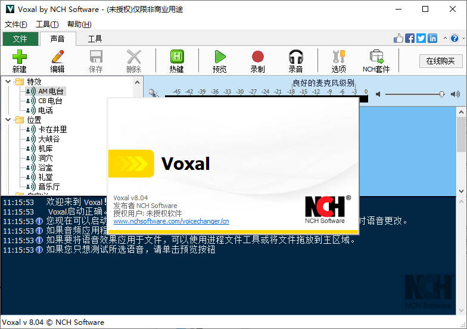Select the CB 电台 voice
Viewport: 467px width, 329px height.
coord(50,100)
